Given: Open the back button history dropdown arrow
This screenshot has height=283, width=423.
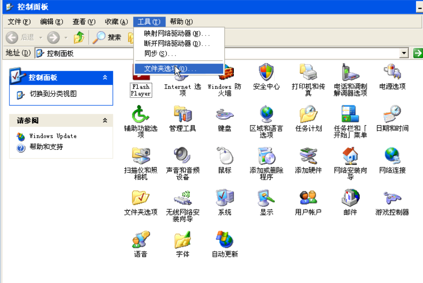Looking at the screenshot, I should coord(41,38).
